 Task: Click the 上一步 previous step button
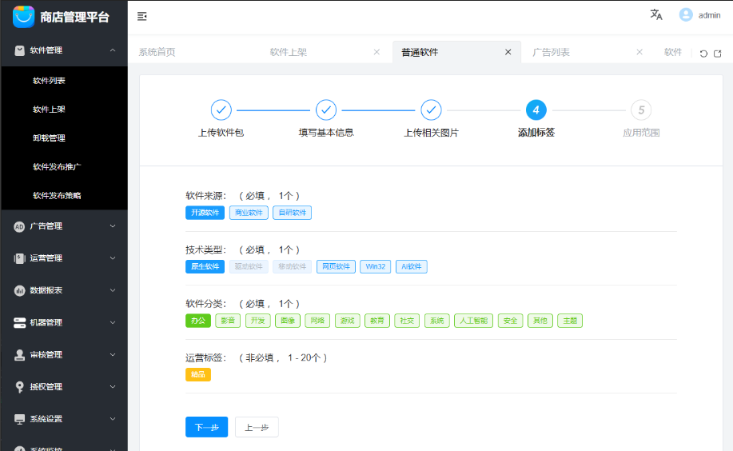tap(257, 427)
